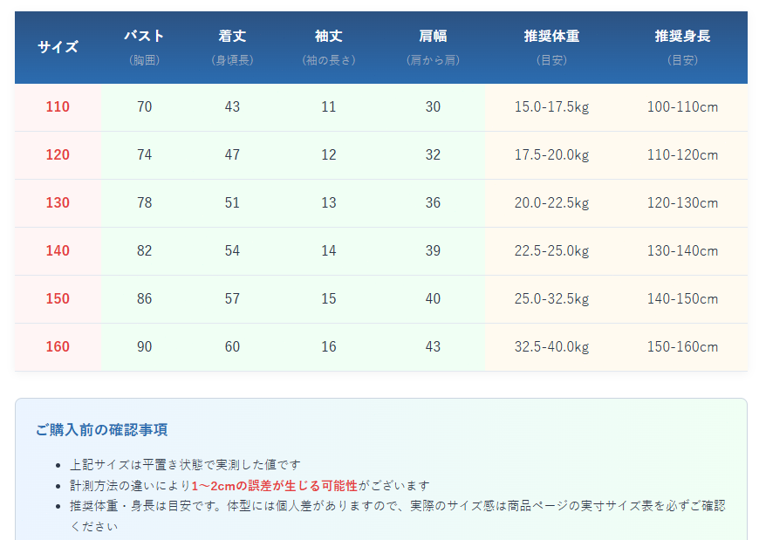Click weight range 20.0-22.5kg
759x540 pixels.
pyautogui.click(x=552, y=203)
